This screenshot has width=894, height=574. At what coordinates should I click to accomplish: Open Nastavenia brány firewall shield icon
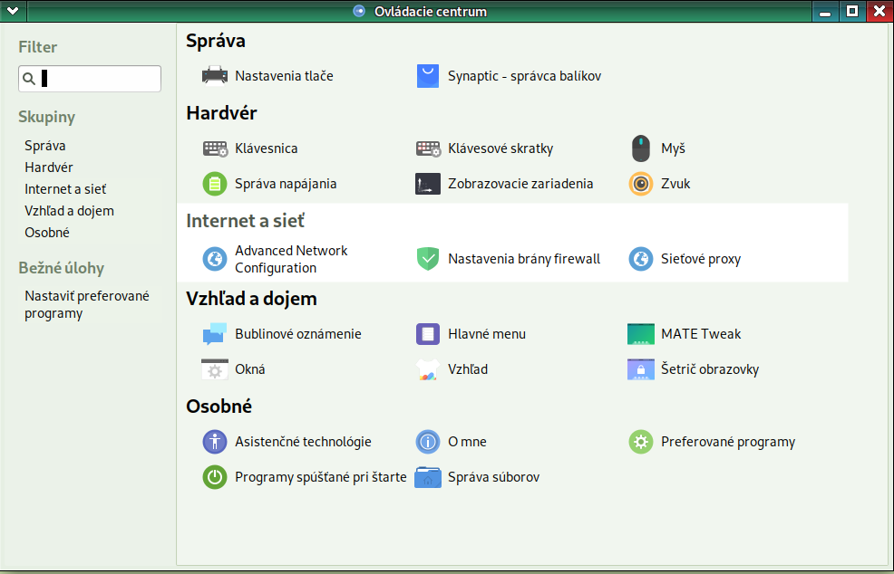[428, 259]
